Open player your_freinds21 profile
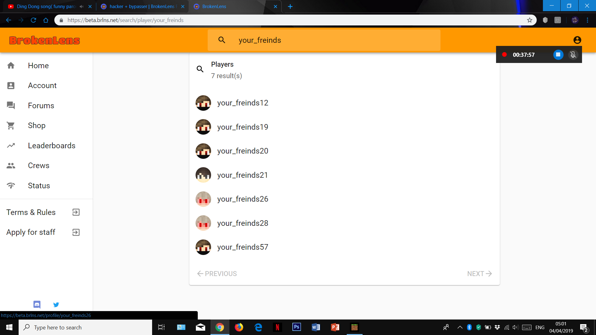 345,175
